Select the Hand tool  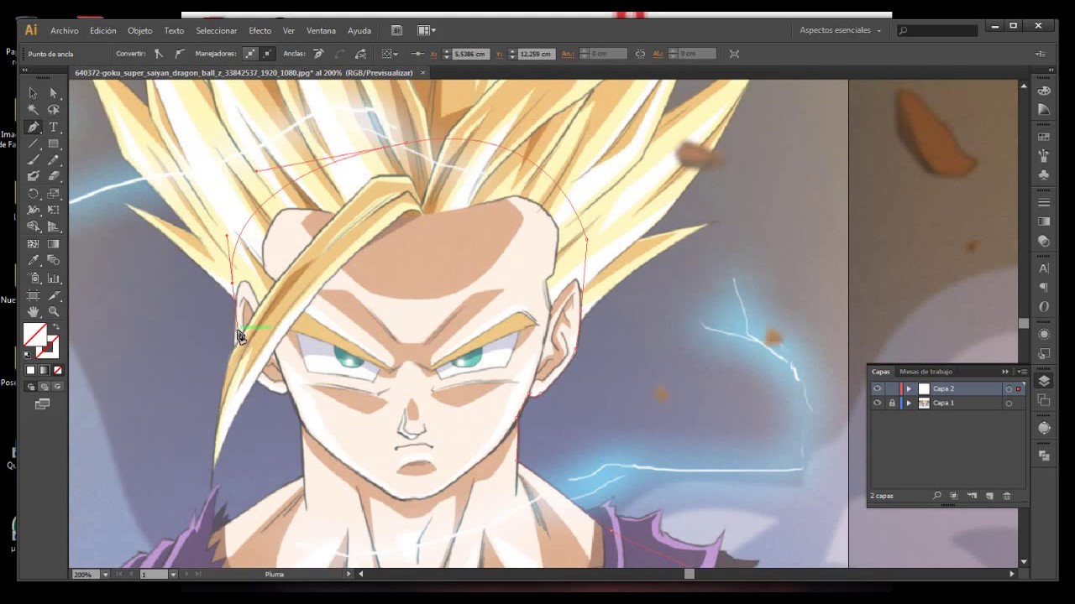33,312
